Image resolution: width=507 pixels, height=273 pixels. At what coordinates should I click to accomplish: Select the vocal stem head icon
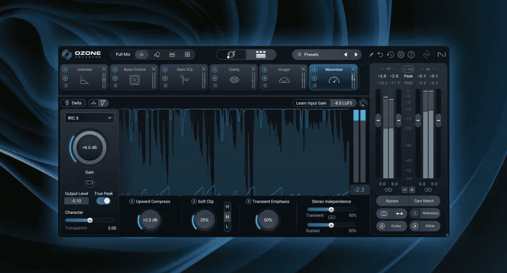[157, 54]
